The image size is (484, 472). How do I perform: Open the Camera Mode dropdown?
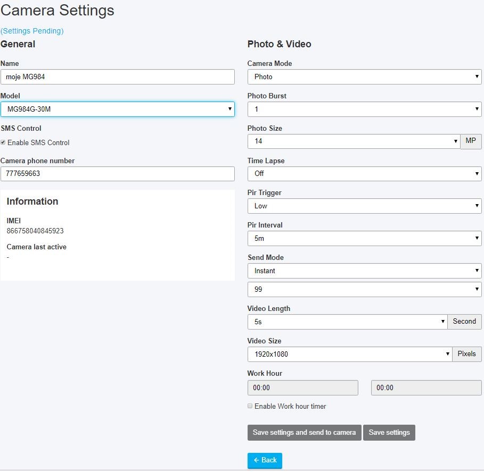point(364,77)
